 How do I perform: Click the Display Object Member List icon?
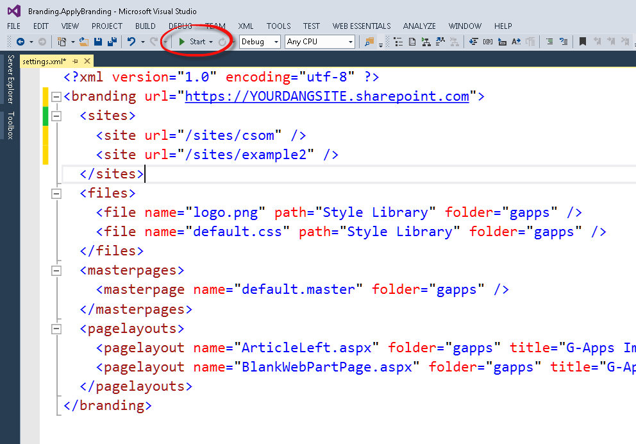coord(473,42)
